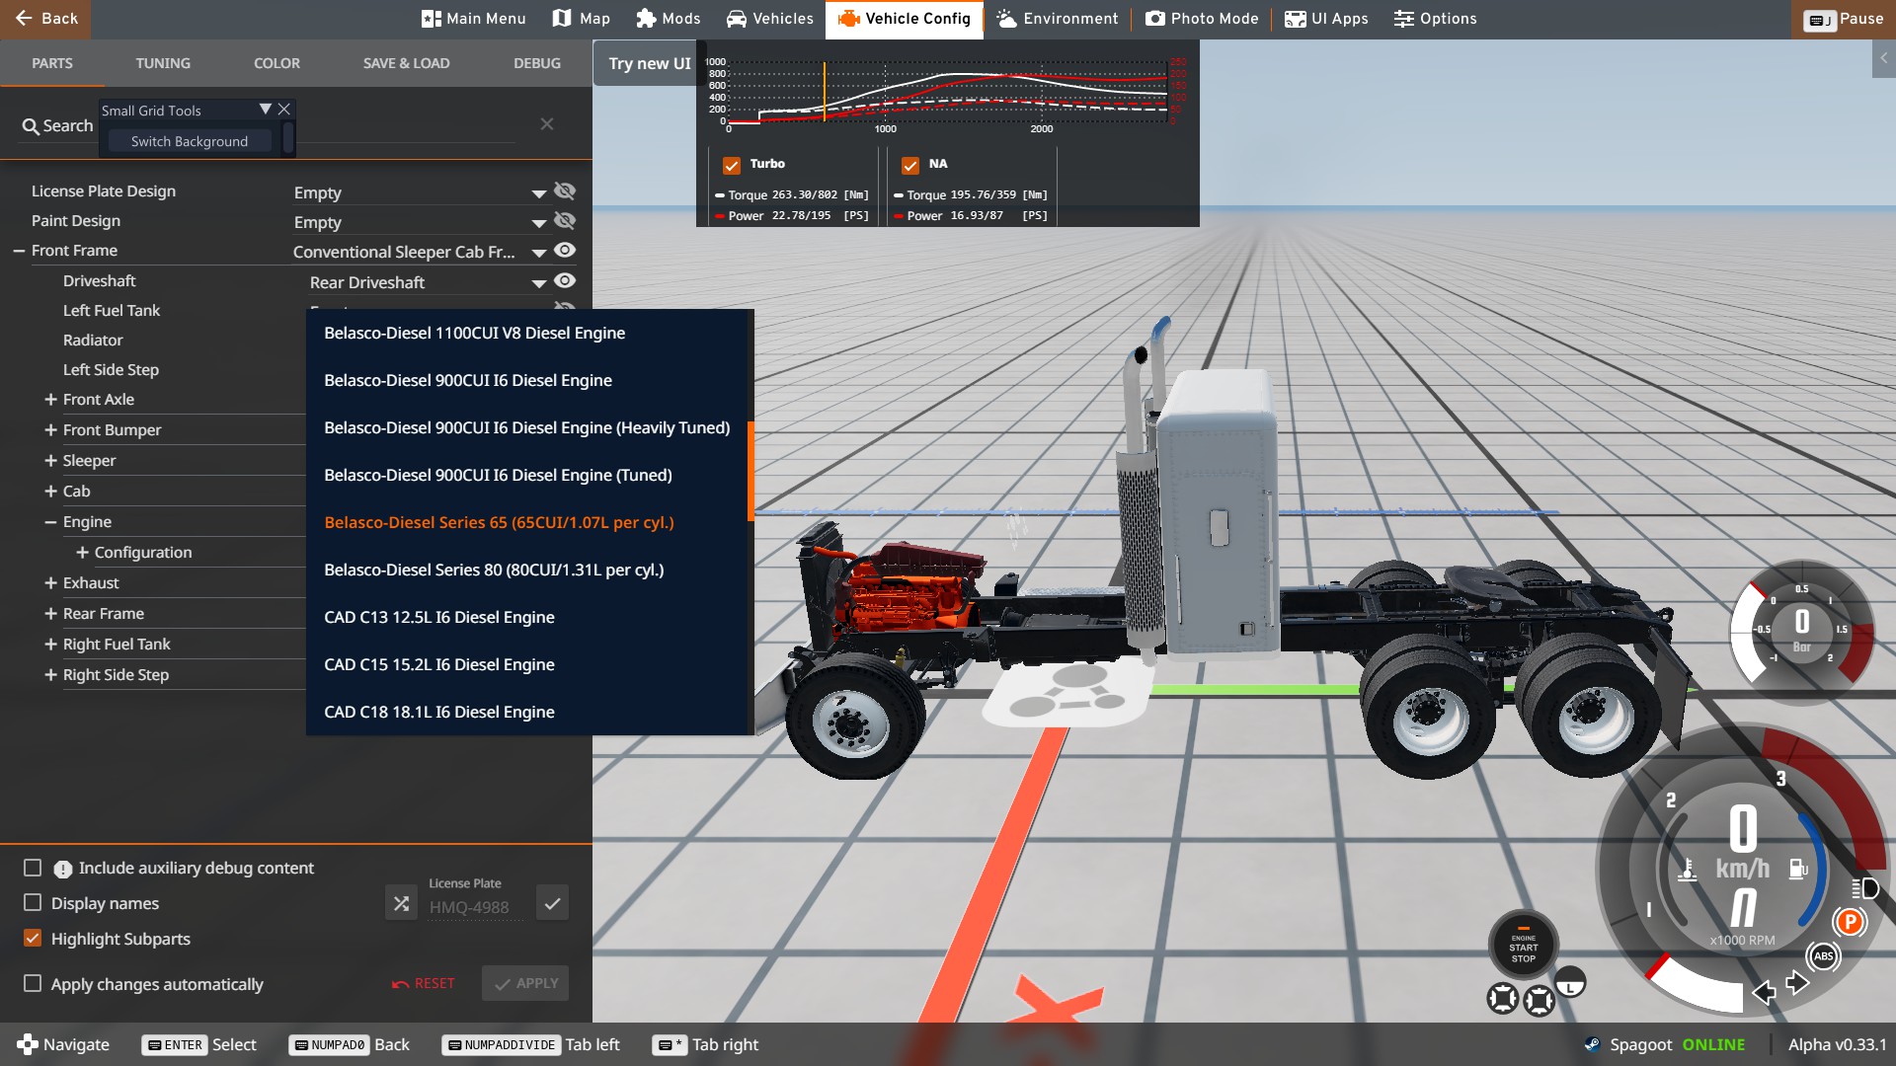
Task: Expand the Front Axle node
Action: pyautogui.click(x=50, y=400)
